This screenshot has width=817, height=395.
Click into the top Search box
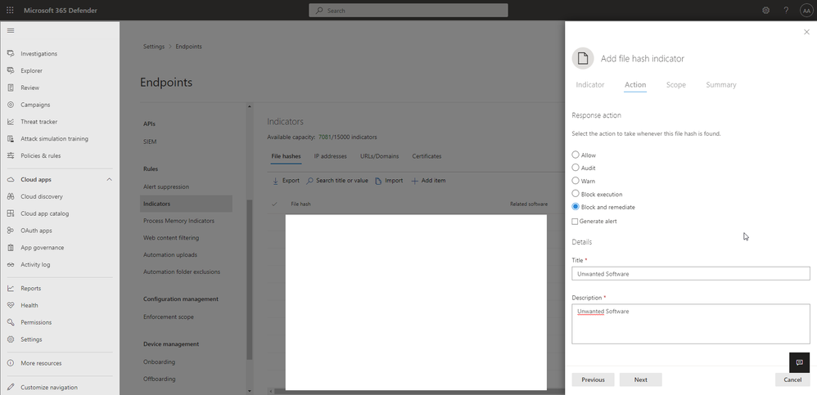(x=408, y=11)
